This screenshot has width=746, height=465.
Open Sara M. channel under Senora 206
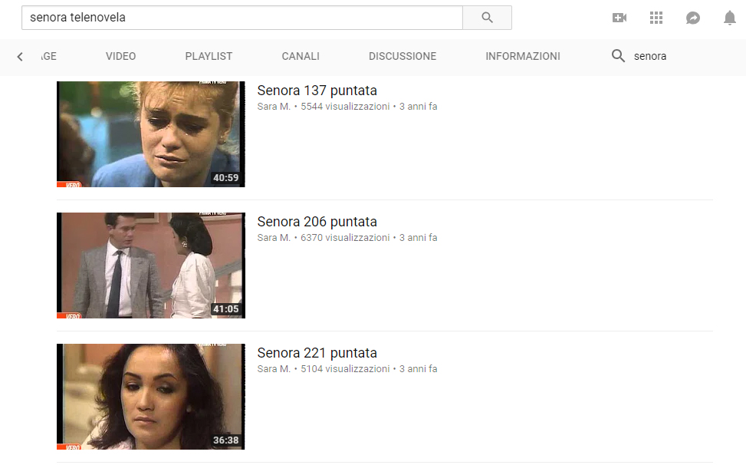click(x=274, y=238)
